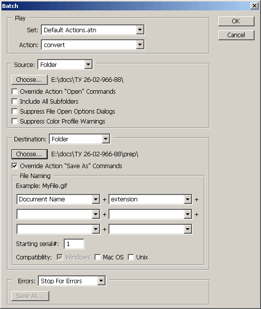Open the Errors dropdown Stop For Errors
Screen dimensions: 261x309
pyautogui.click(x=72, y=281)
